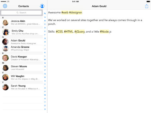Tap the share icon for Adam Gould
151x113 pixels.
(147, 6)
